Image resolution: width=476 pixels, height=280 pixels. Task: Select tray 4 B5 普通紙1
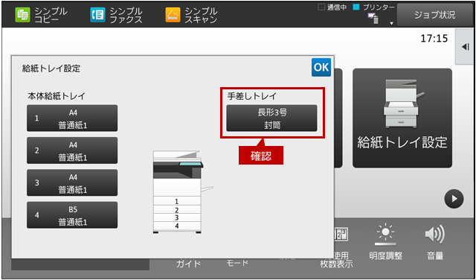tap(72, 215)
